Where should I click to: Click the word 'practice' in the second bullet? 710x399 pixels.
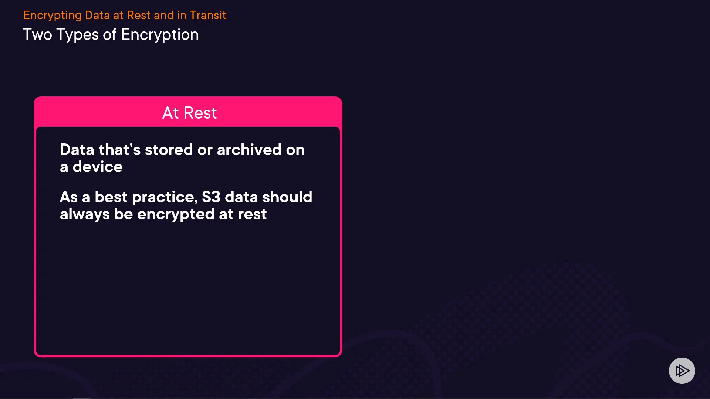pos(164,197)
